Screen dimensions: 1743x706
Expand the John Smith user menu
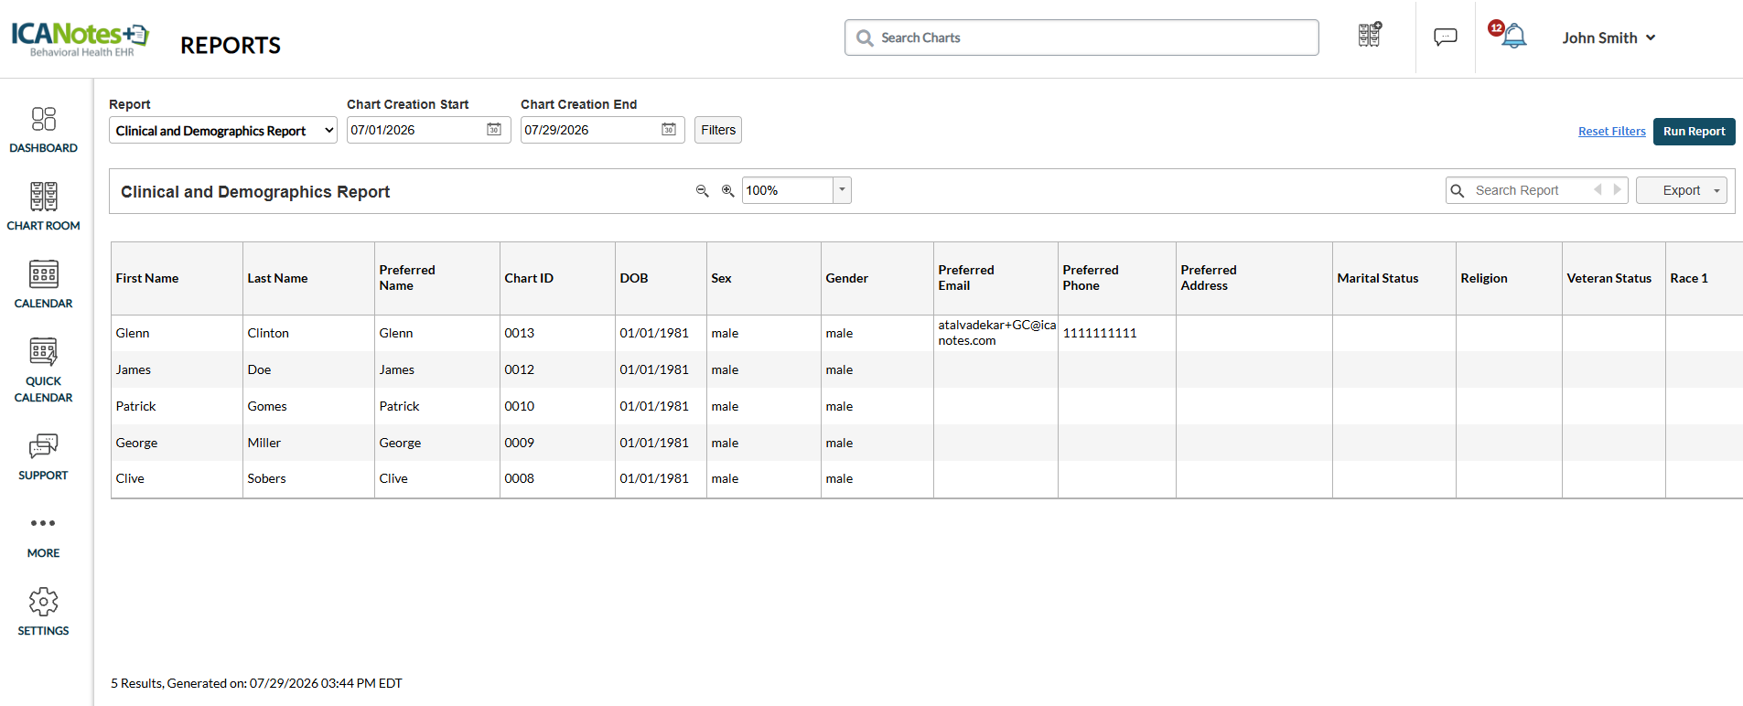click(1609, 37)
